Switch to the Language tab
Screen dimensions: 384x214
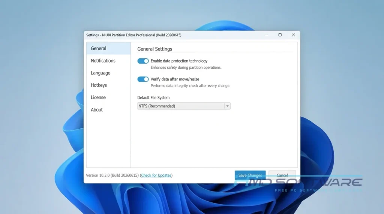(108, 73)
